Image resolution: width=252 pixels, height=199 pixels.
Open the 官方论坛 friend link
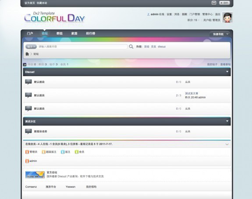pos(52,173)
